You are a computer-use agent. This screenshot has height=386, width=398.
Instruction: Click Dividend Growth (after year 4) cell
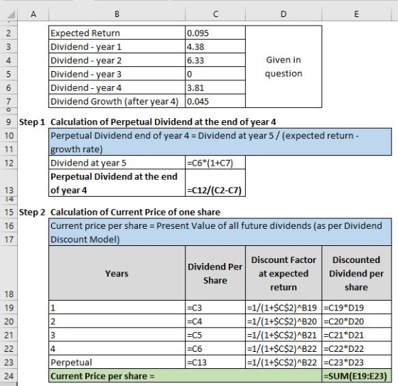(117, 102)
